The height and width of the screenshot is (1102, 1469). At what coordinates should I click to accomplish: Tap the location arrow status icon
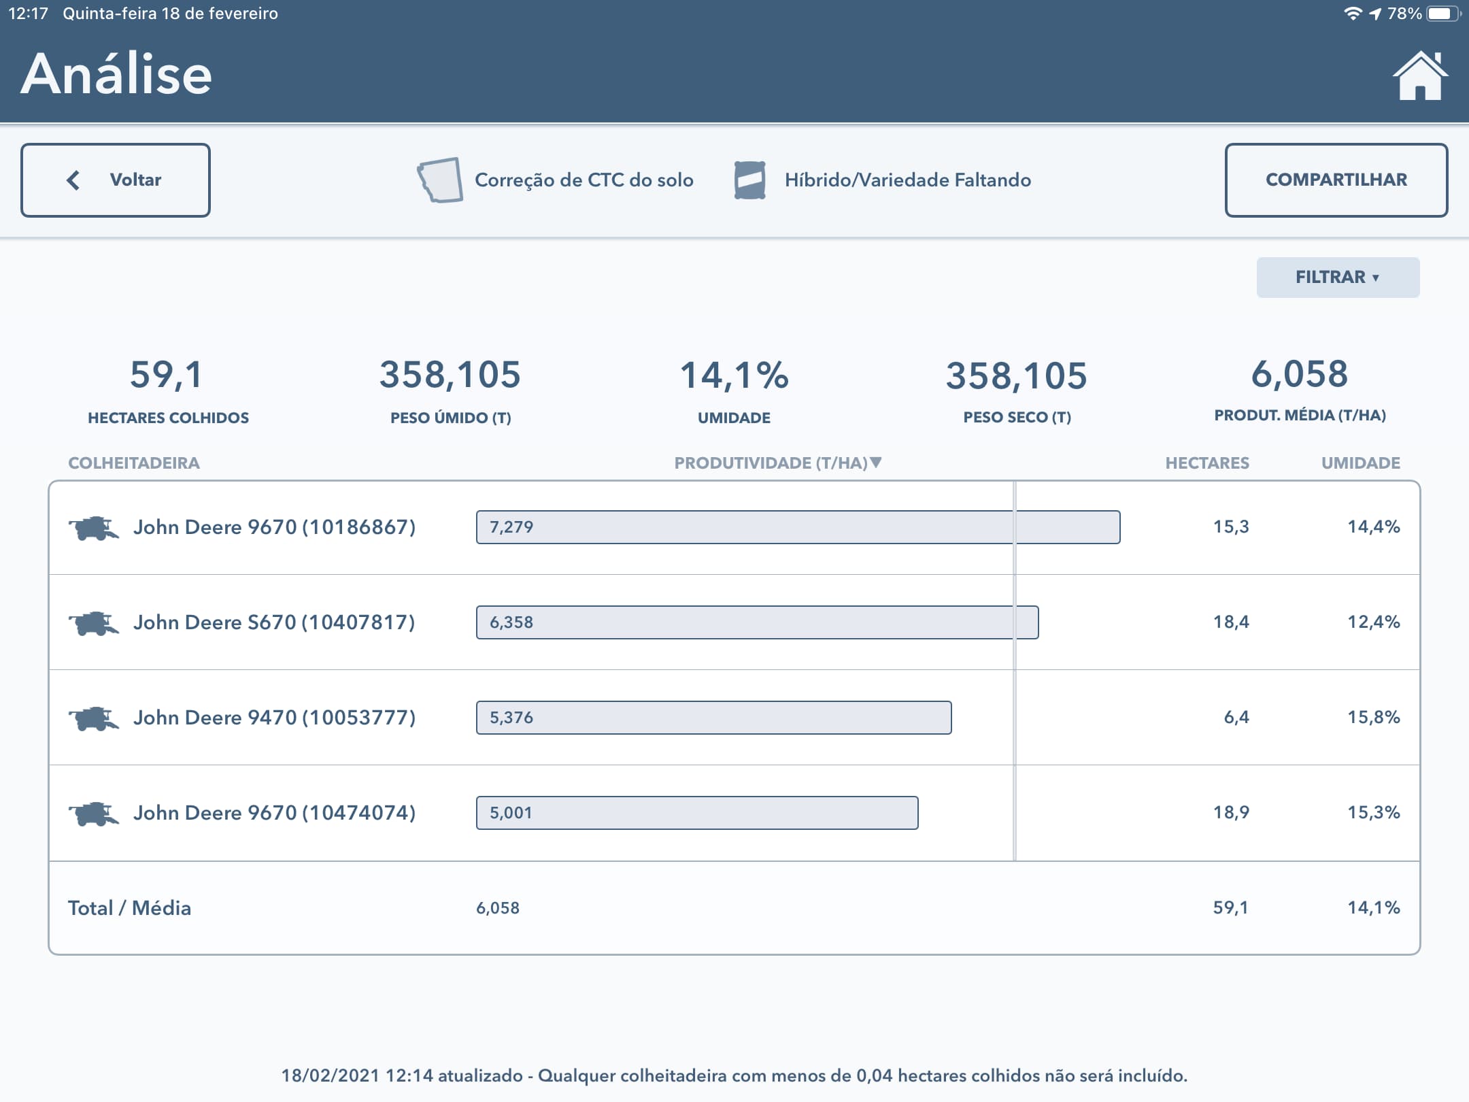pyautogui.click(x=1376, y=14)
